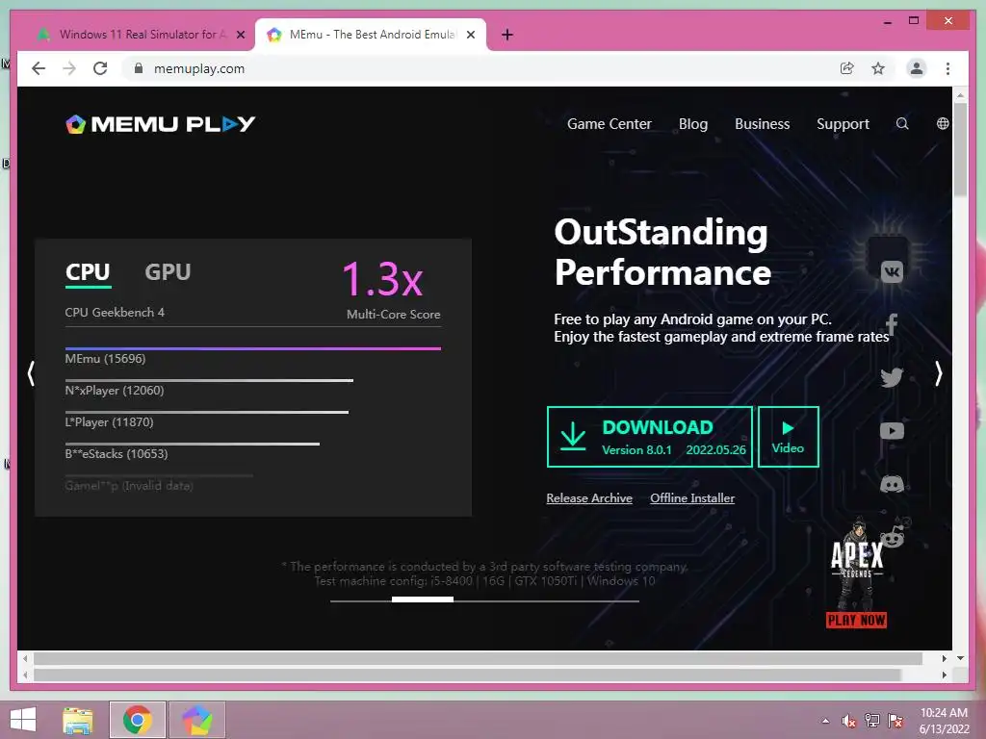Open the YouTube social icon
Screen dimensions: 986x739
892,430
